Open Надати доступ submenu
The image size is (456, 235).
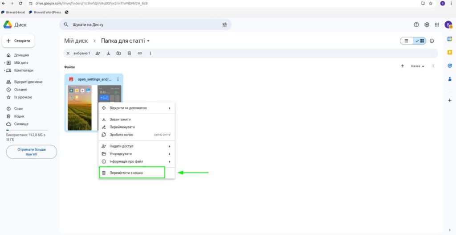click(137, 146)
